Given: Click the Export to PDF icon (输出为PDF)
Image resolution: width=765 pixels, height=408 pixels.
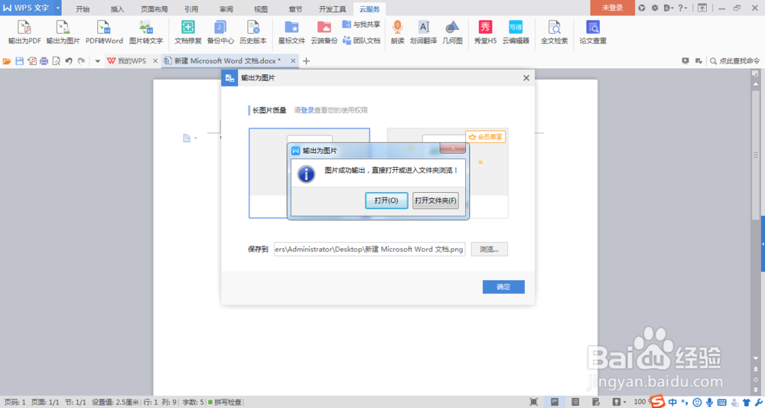Looking at the screenshot, I should point(24,33).
